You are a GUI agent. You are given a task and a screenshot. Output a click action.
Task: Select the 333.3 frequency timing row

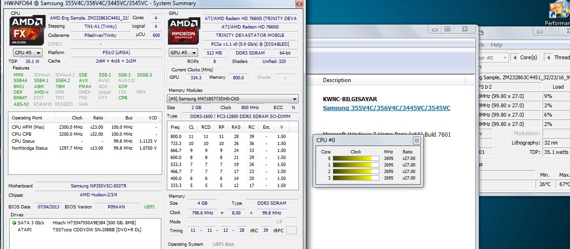[233, 185]
